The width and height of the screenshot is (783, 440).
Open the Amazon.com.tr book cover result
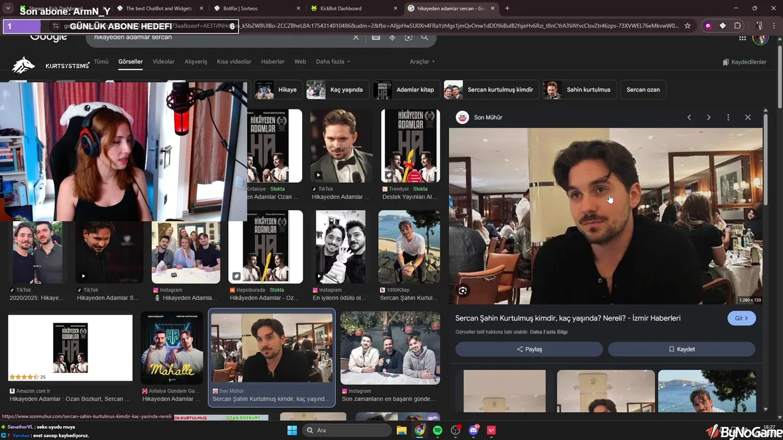(70, 348)
